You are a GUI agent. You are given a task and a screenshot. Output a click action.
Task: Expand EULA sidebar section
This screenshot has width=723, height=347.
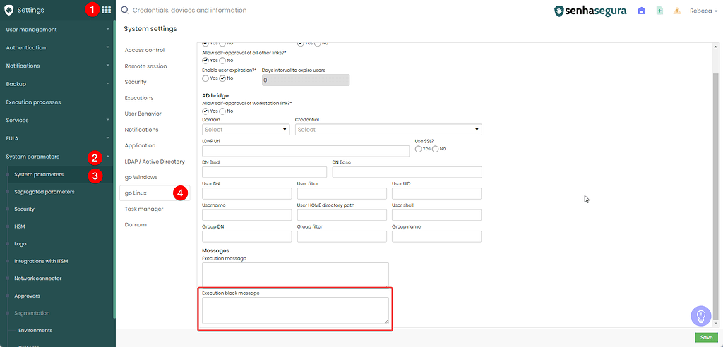(56, 138)
